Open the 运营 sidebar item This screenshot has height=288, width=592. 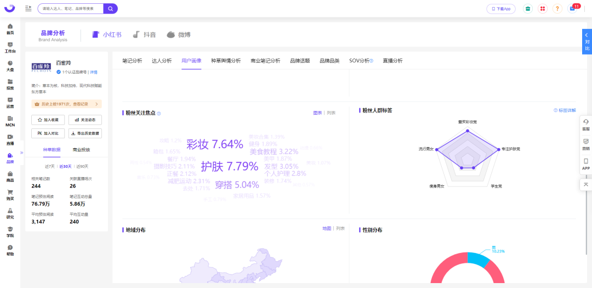click(x=10, y=103)
